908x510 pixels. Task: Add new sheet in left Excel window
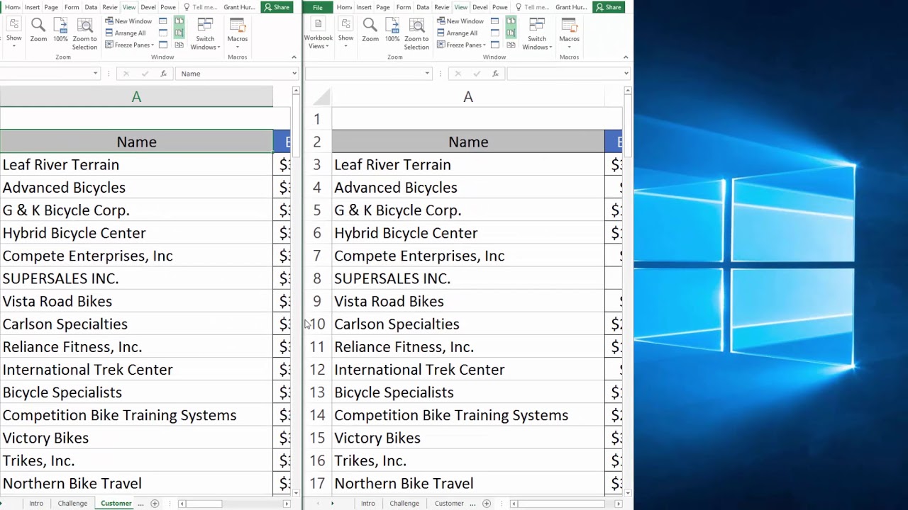coord(155,504)
